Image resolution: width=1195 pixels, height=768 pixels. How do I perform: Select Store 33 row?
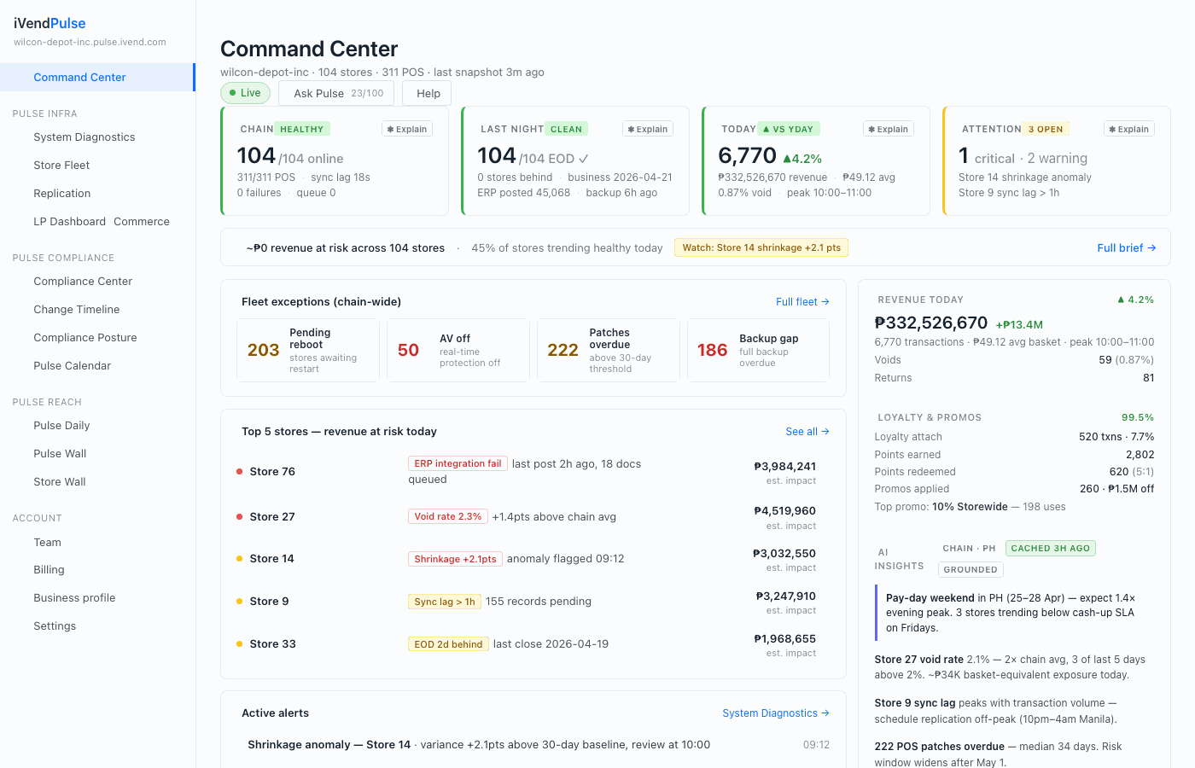point(533,644)
